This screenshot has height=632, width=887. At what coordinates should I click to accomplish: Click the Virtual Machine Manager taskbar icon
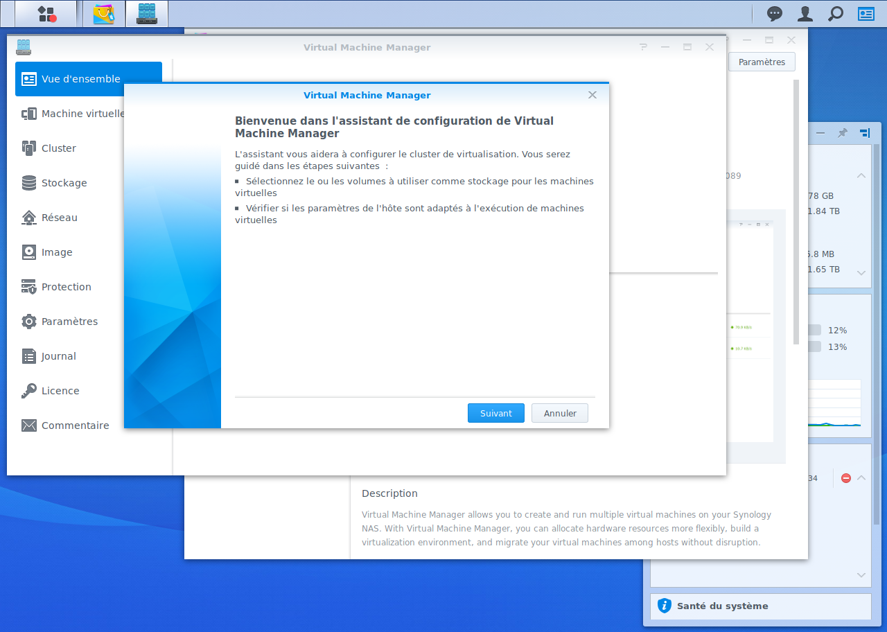[147, 14]
